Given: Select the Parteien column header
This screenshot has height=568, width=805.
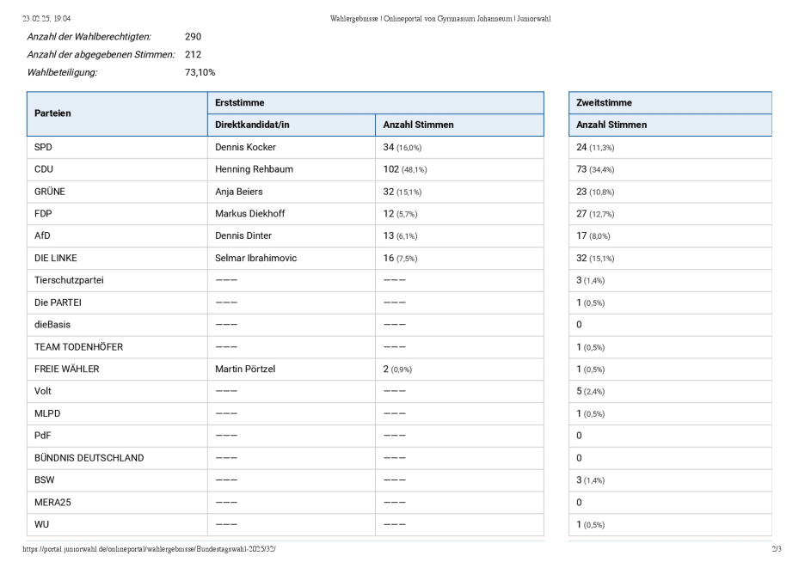Looking at the screenshot, I should 52,113.
